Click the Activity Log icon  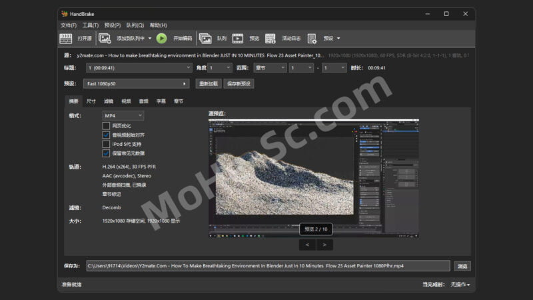click(x=270, y=39)
